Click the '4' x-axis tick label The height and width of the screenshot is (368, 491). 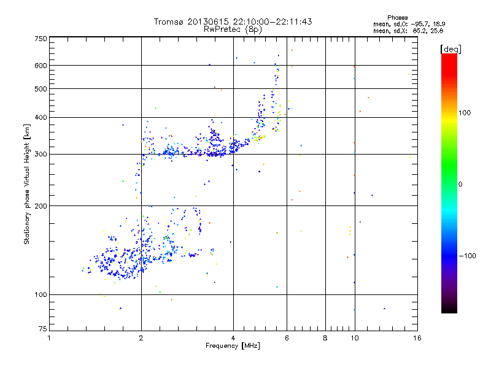(233, 338)
